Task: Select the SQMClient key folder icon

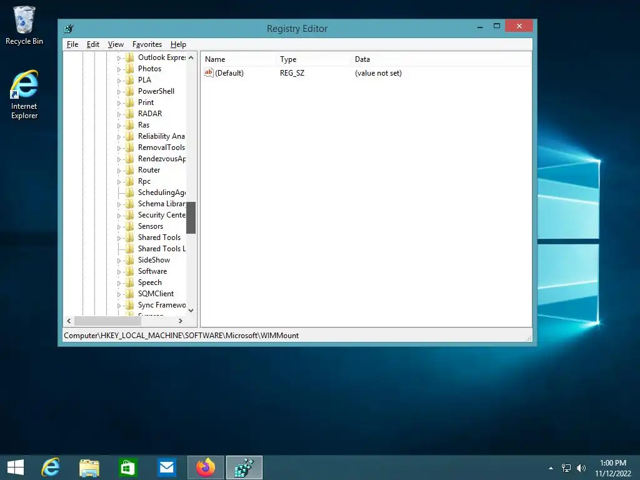Action: [x=130, y=294]
